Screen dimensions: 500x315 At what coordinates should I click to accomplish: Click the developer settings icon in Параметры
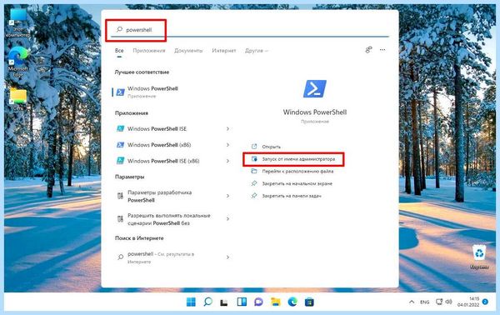(120, 196)
